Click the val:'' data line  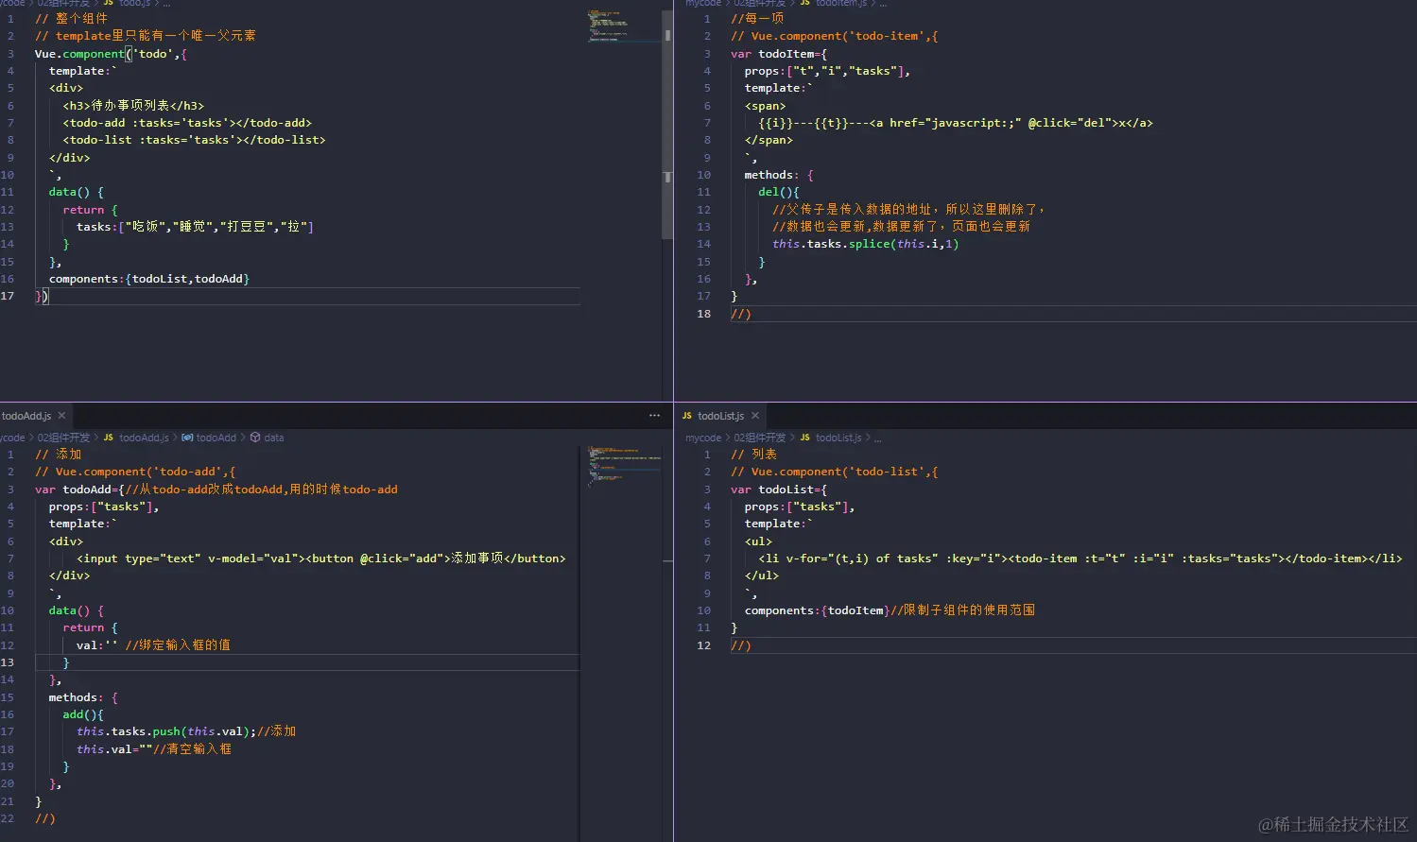153,645
